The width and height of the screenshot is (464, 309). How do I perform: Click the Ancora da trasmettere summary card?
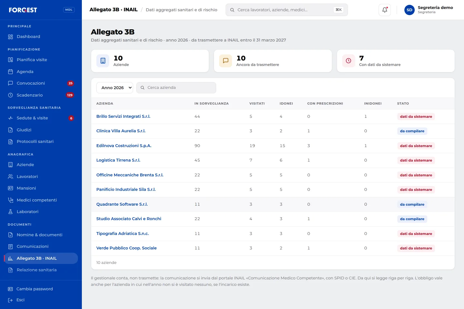pos(273,61)
